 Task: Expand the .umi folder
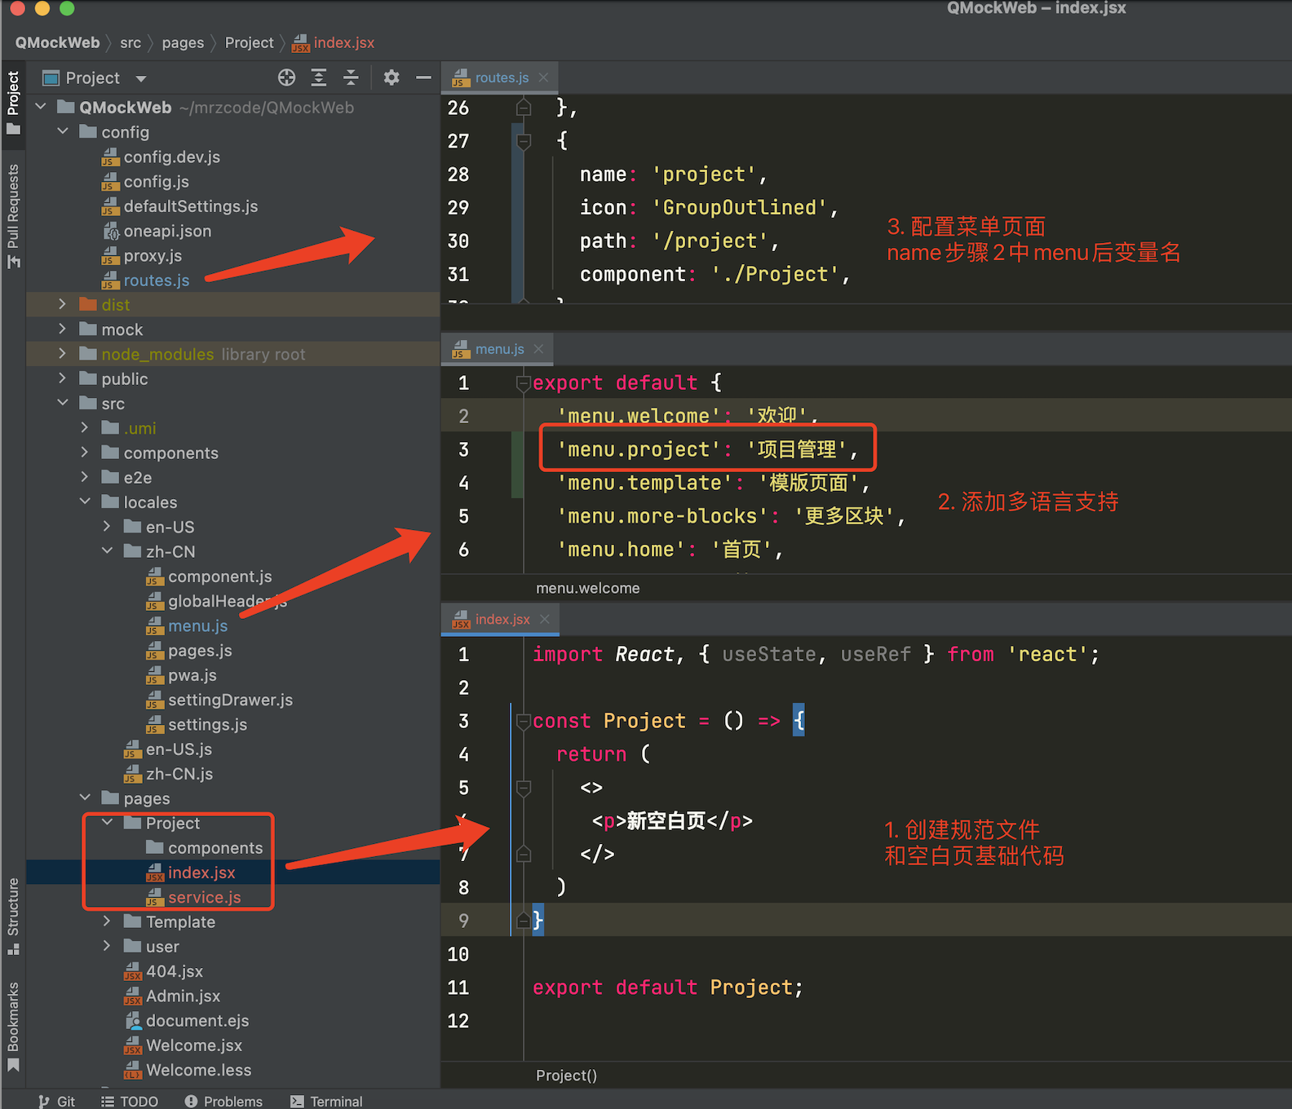[85, 427]
